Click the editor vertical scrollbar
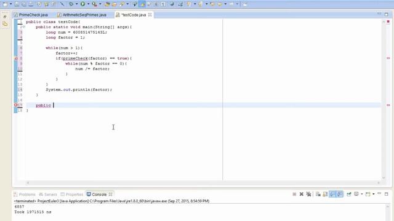 384,99
